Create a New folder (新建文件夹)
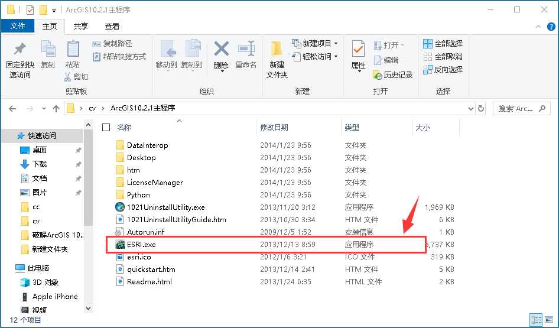 [x=277, y=59]
